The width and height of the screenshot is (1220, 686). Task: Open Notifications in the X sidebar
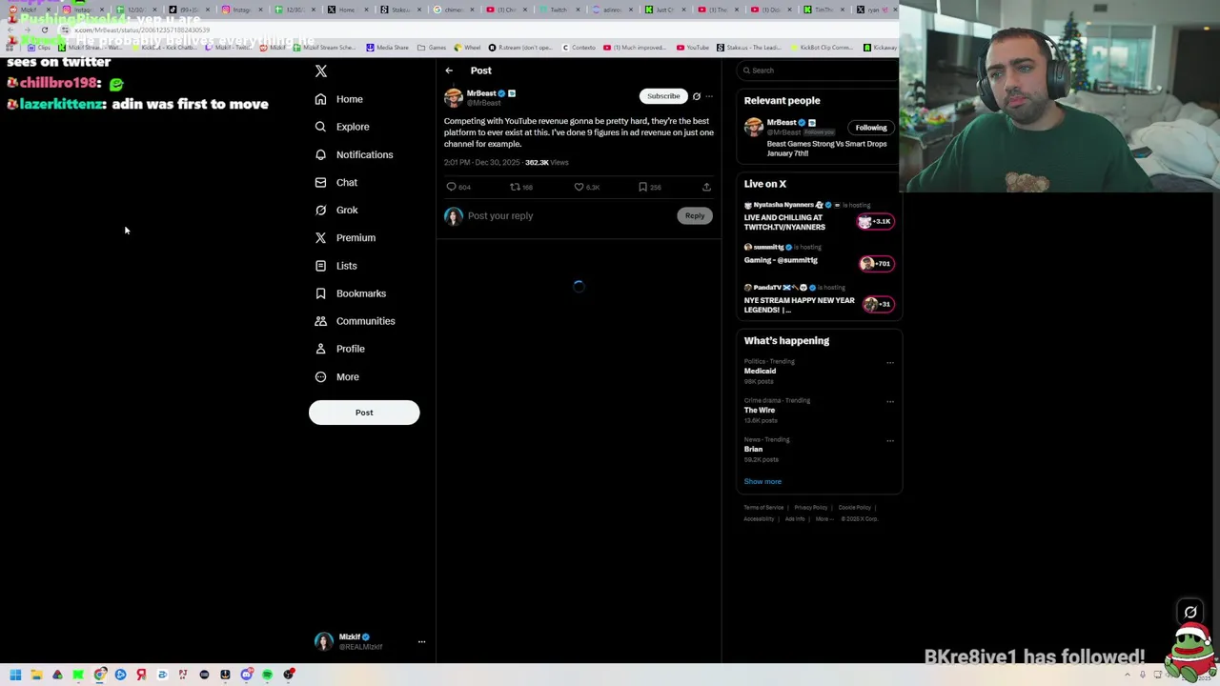coord(354,154)
